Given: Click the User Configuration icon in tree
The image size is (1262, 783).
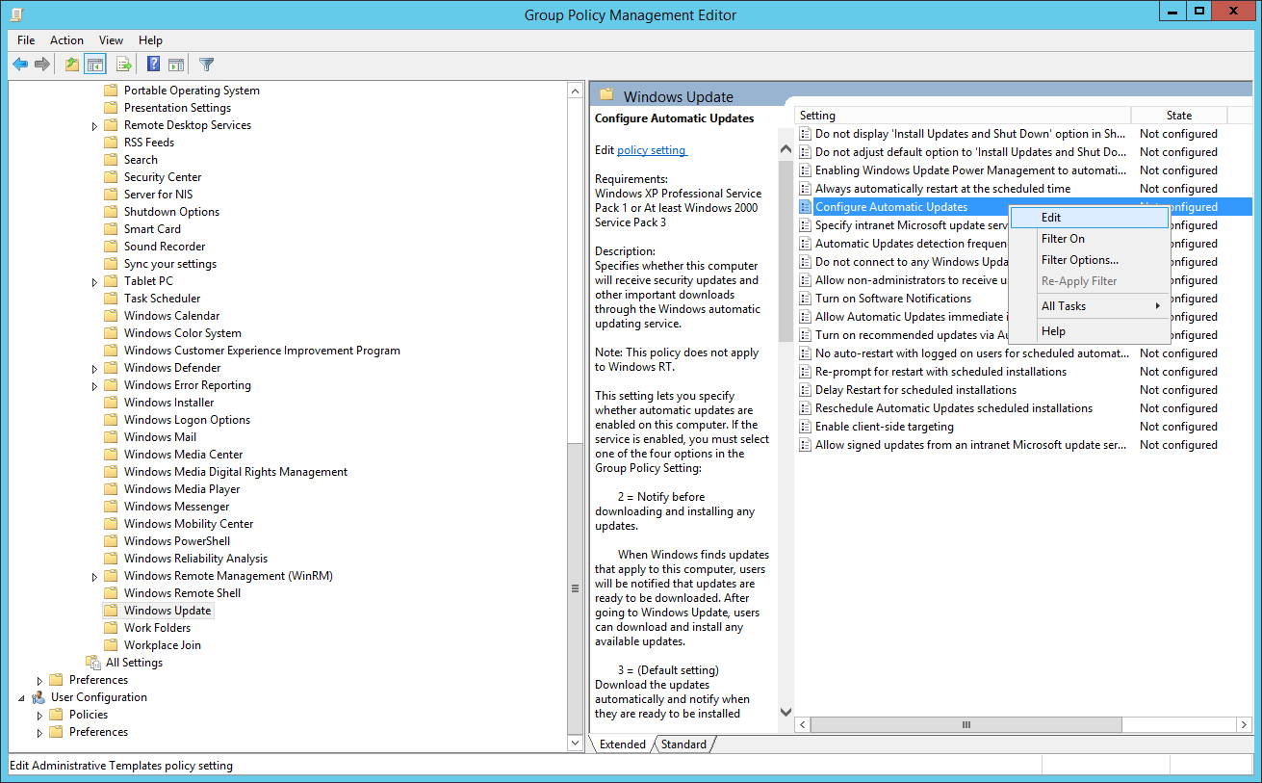Looking at the screenshot, I should coord(39,697).
